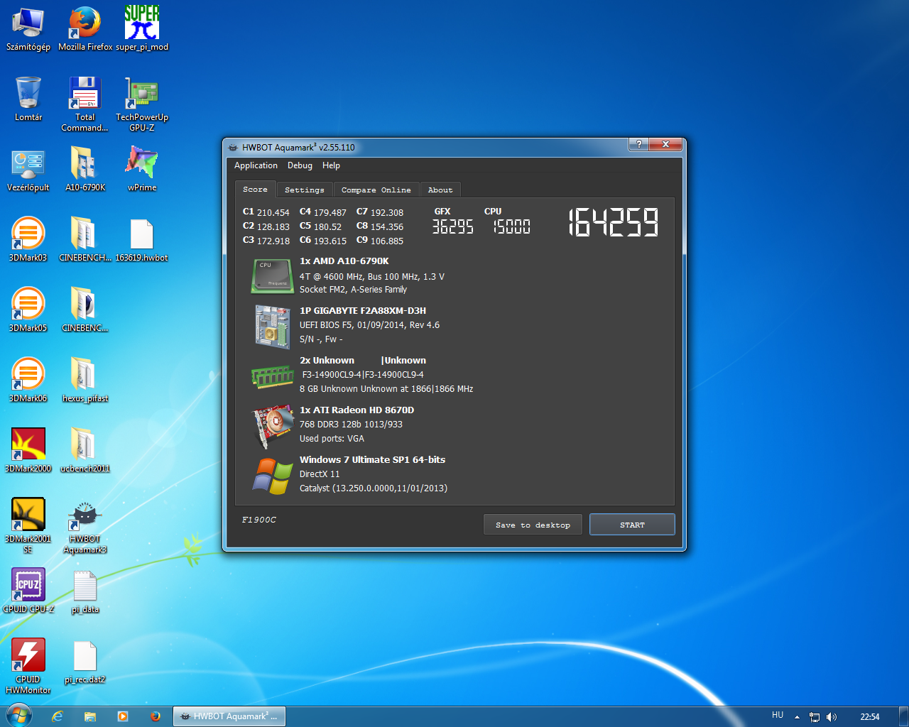The height and width of the screenshot is (727, 909).
Task: Select the 3DMark03 shortcut
Action: [x=28, y=240]
